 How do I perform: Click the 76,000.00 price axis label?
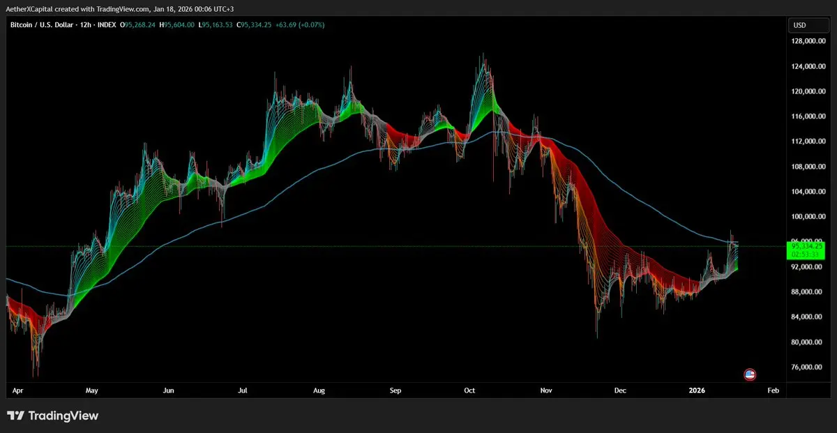click(x=808, y=367)
